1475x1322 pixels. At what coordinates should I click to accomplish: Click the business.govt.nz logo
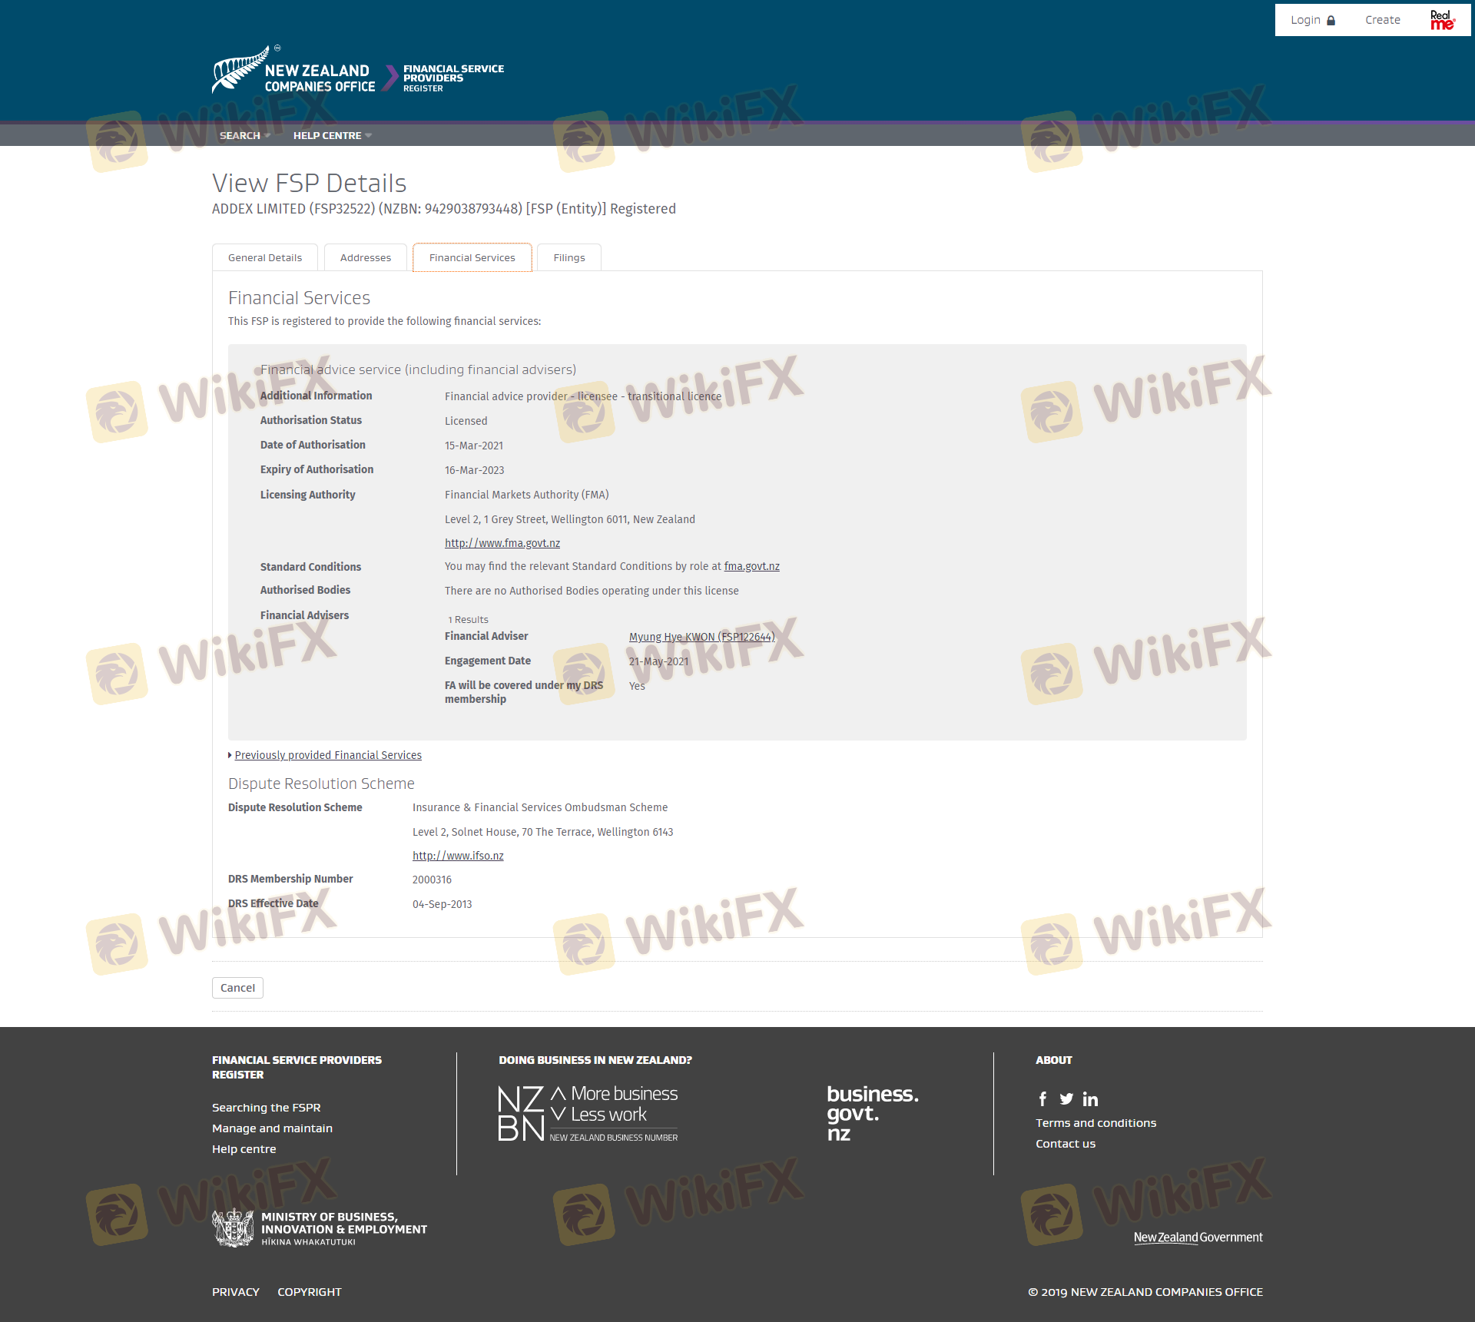(872, 1113)
